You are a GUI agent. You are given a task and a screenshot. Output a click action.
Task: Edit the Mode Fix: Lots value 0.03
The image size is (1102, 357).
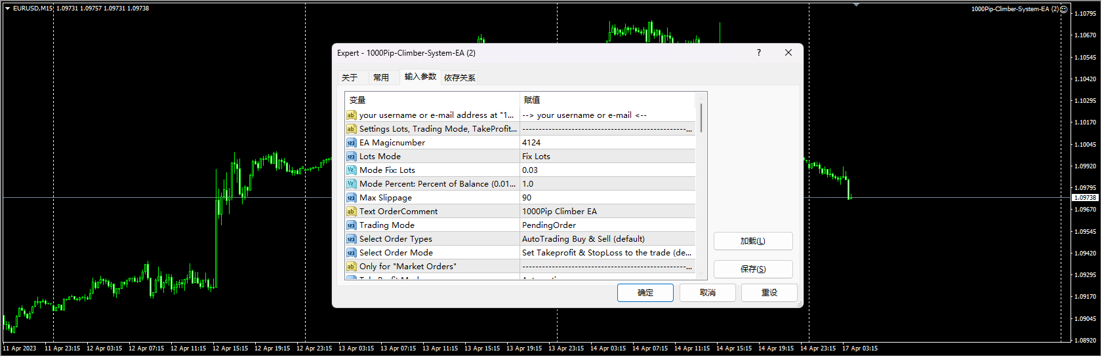tap(607, 170)
